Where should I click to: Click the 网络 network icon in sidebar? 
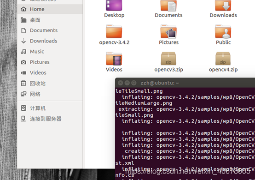pyautogui.click(x=23, y=94)
